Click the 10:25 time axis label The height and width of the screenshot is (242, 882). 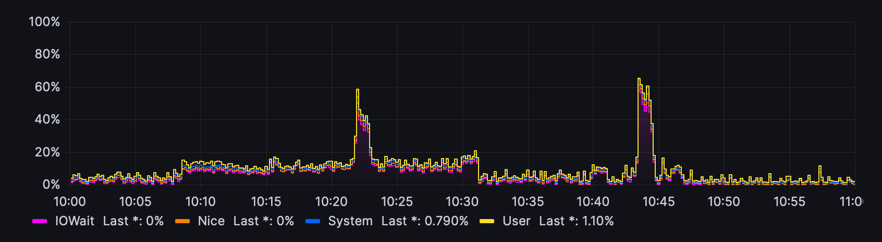(397, 201)
